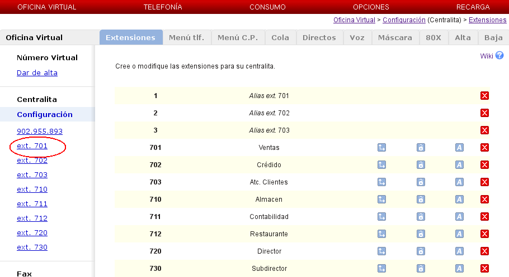Image resolution: width=509 pixels, height=277 pixels.
Task: Switch to the Menú tlf. tab
Action: point(186,37)
